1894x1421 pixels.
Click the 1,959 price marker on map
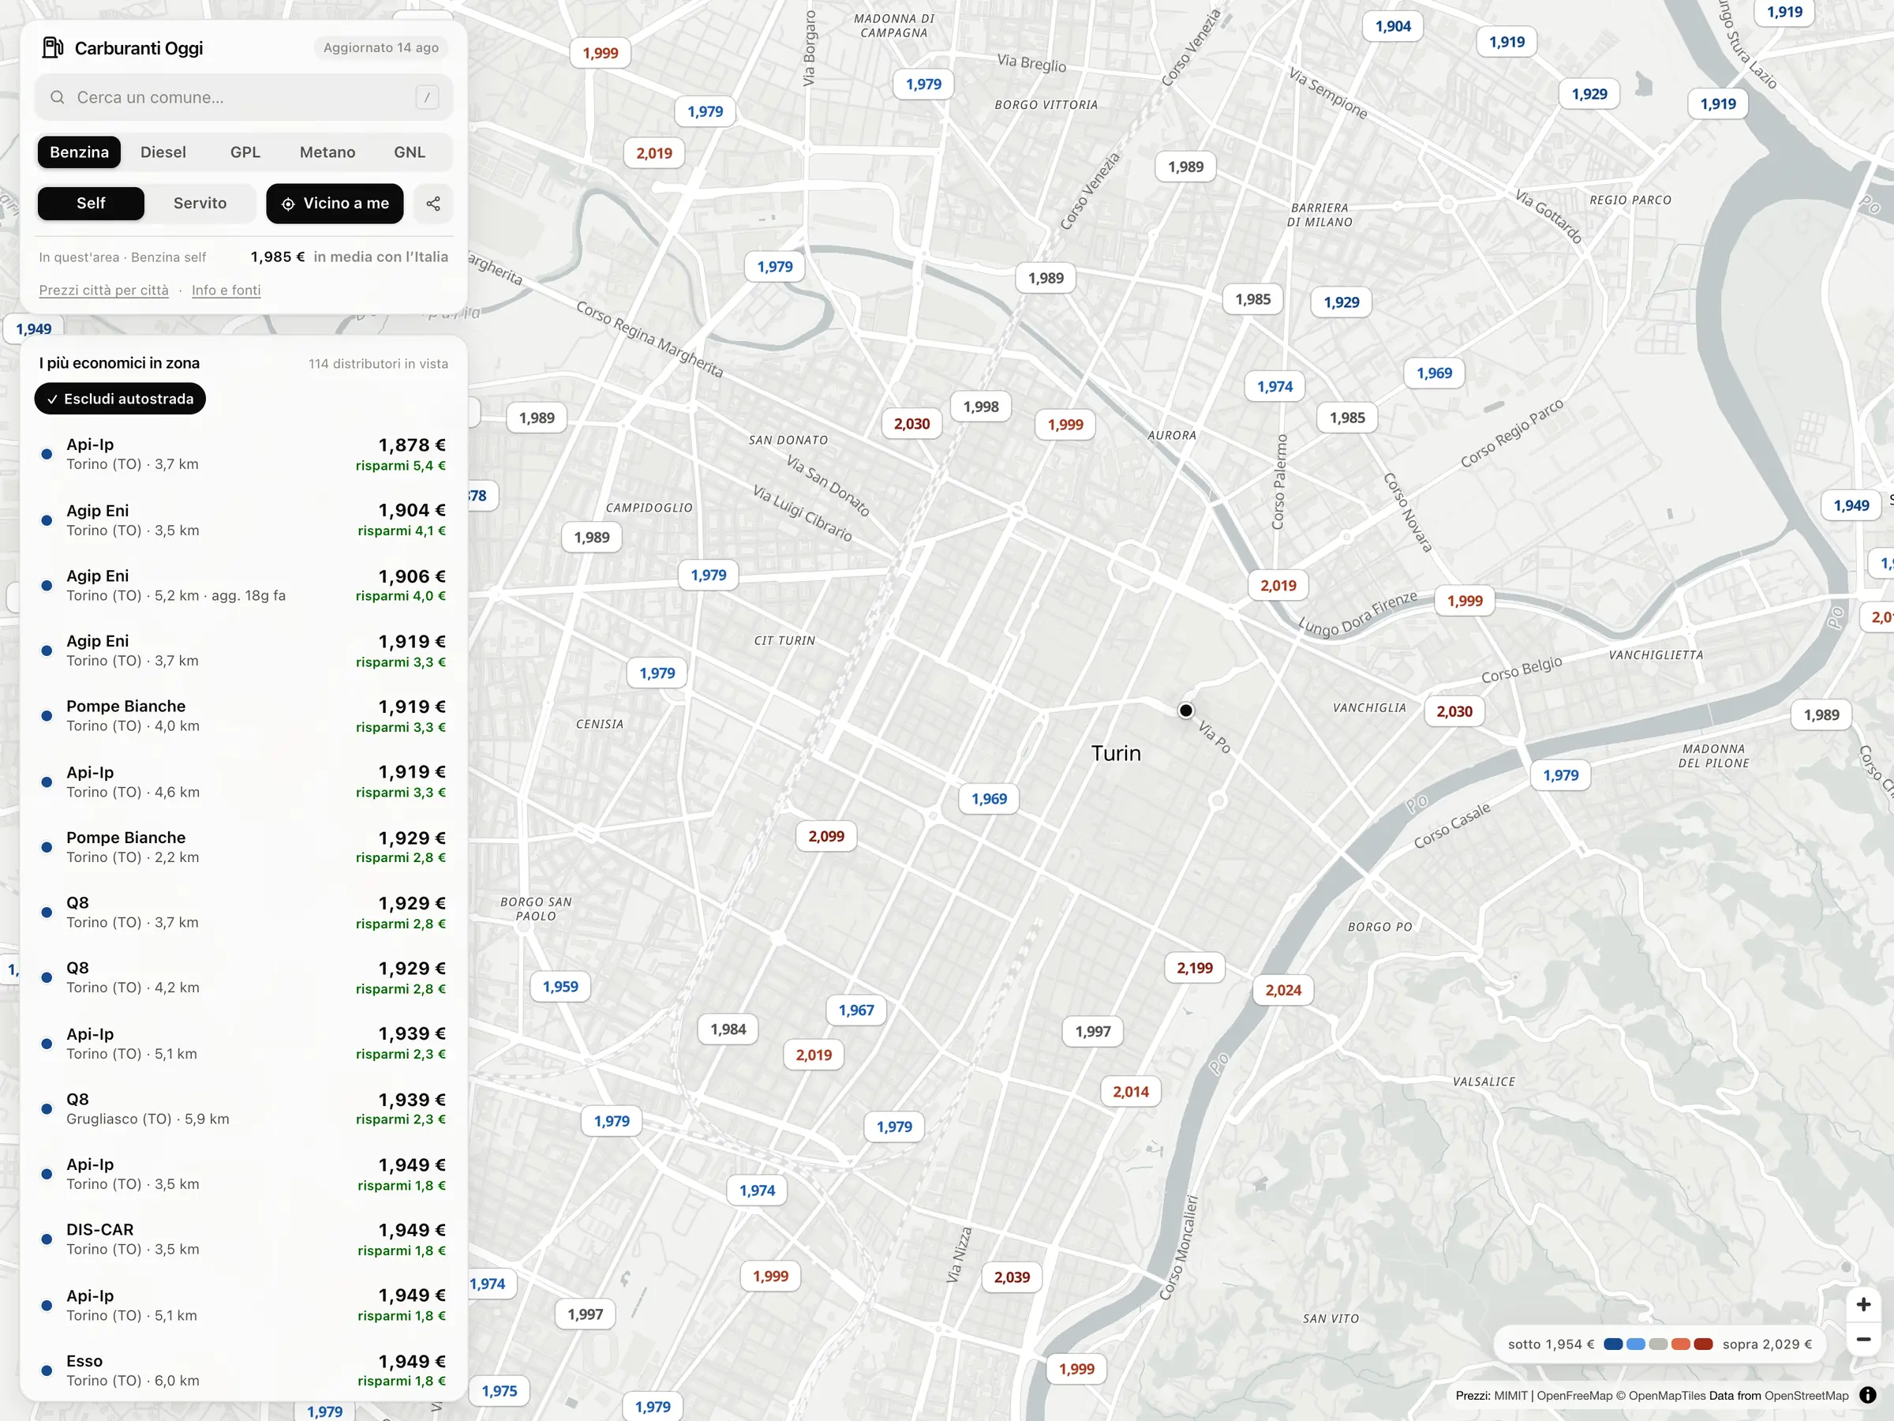point(561,987)
